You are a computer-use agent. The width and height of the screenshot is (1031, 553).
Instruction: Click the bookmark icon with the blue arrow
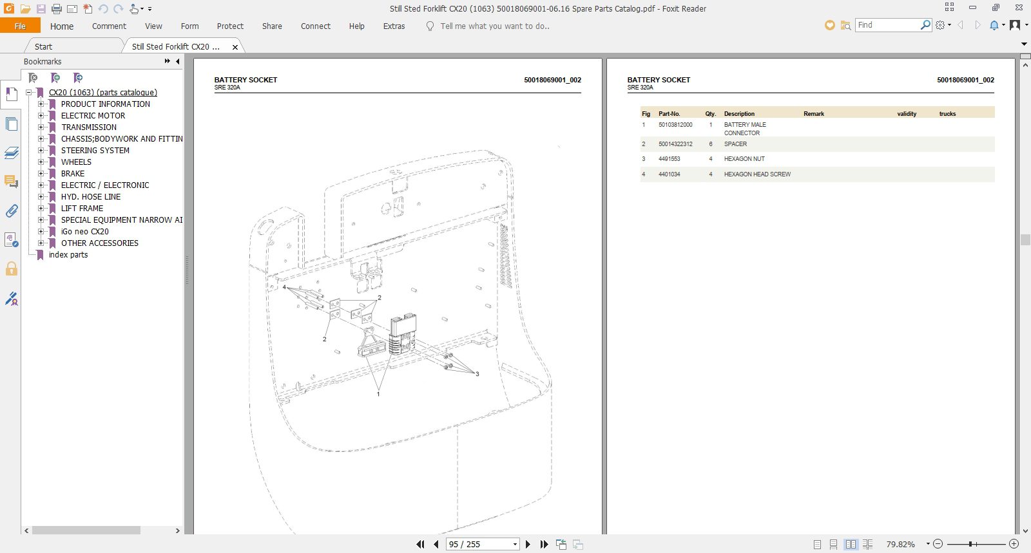[x=78, y=78]
